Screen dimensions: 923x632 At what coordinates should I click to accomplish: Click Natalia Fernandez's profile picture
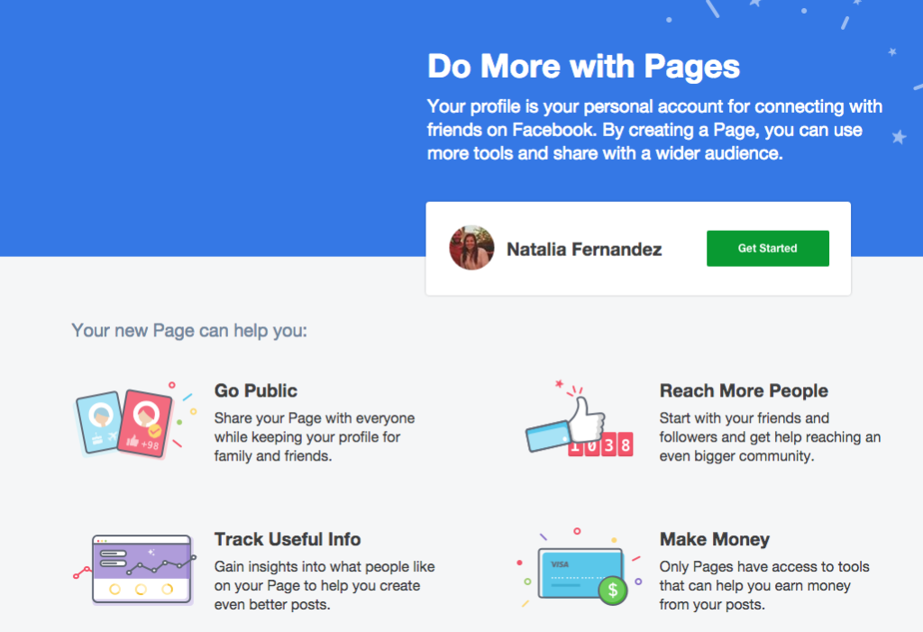[471, 248]
